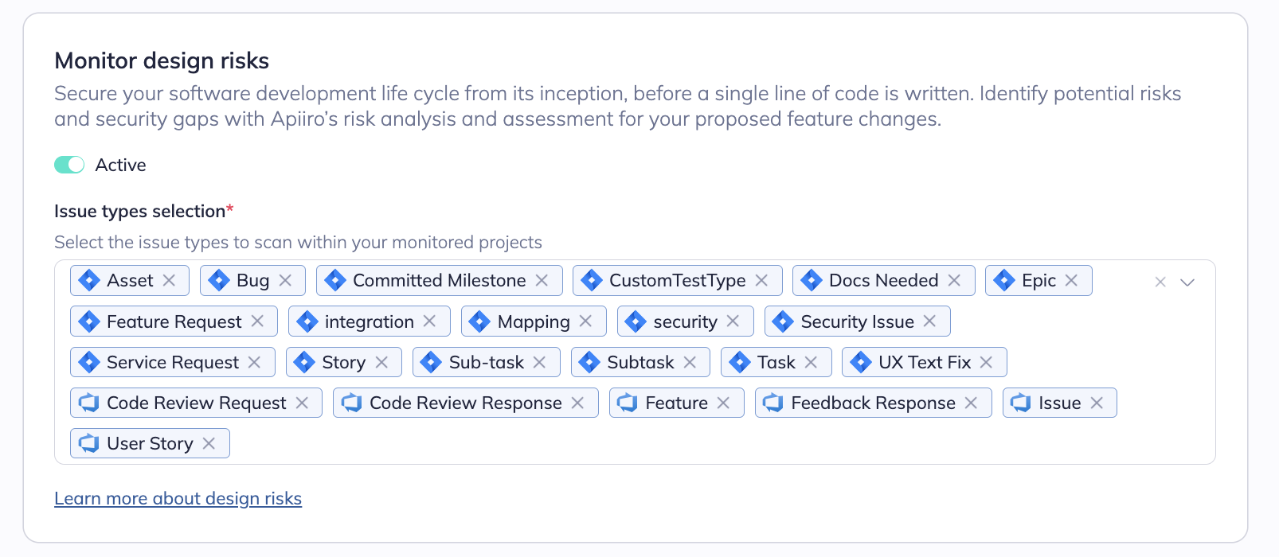Delete the Committed Milestone chip
Viewport: 1279px width, 557px height.
(542, 280)
